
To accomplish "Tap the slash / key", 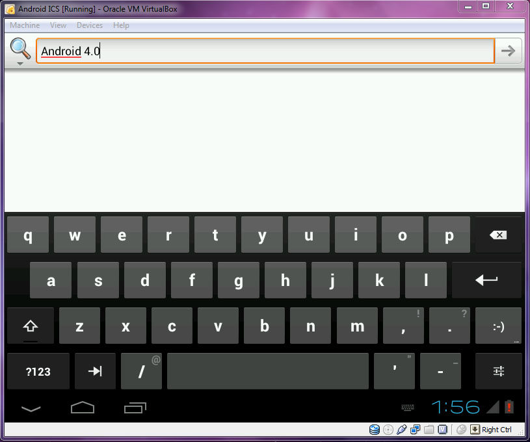I will coord(141,371).
